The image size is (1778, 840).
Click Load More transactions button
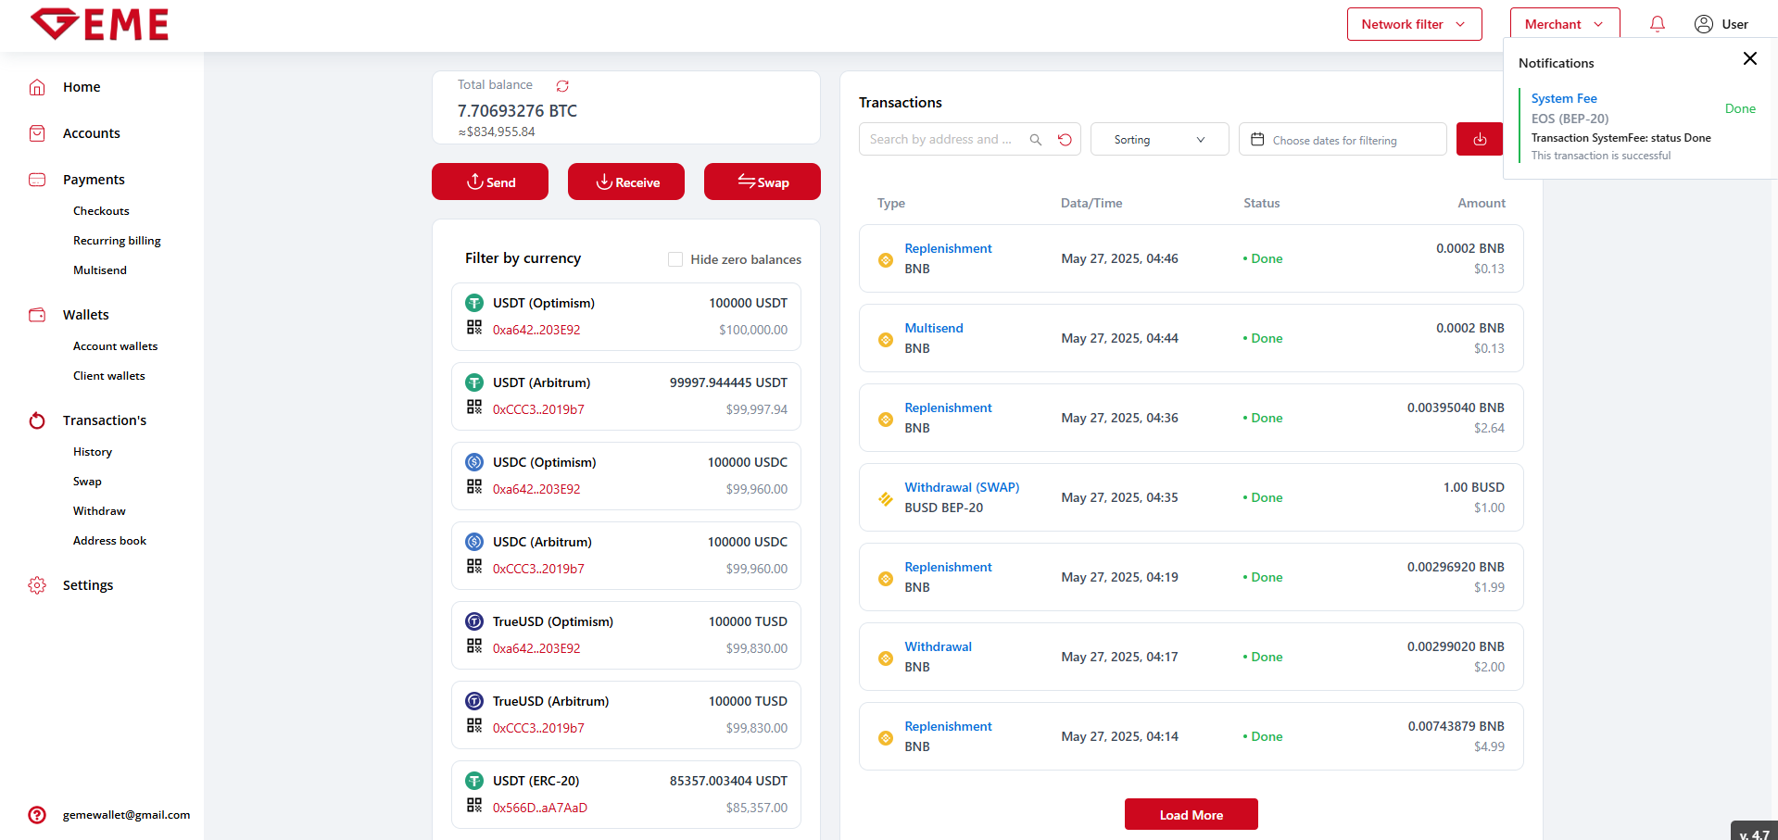(1191, 815)
